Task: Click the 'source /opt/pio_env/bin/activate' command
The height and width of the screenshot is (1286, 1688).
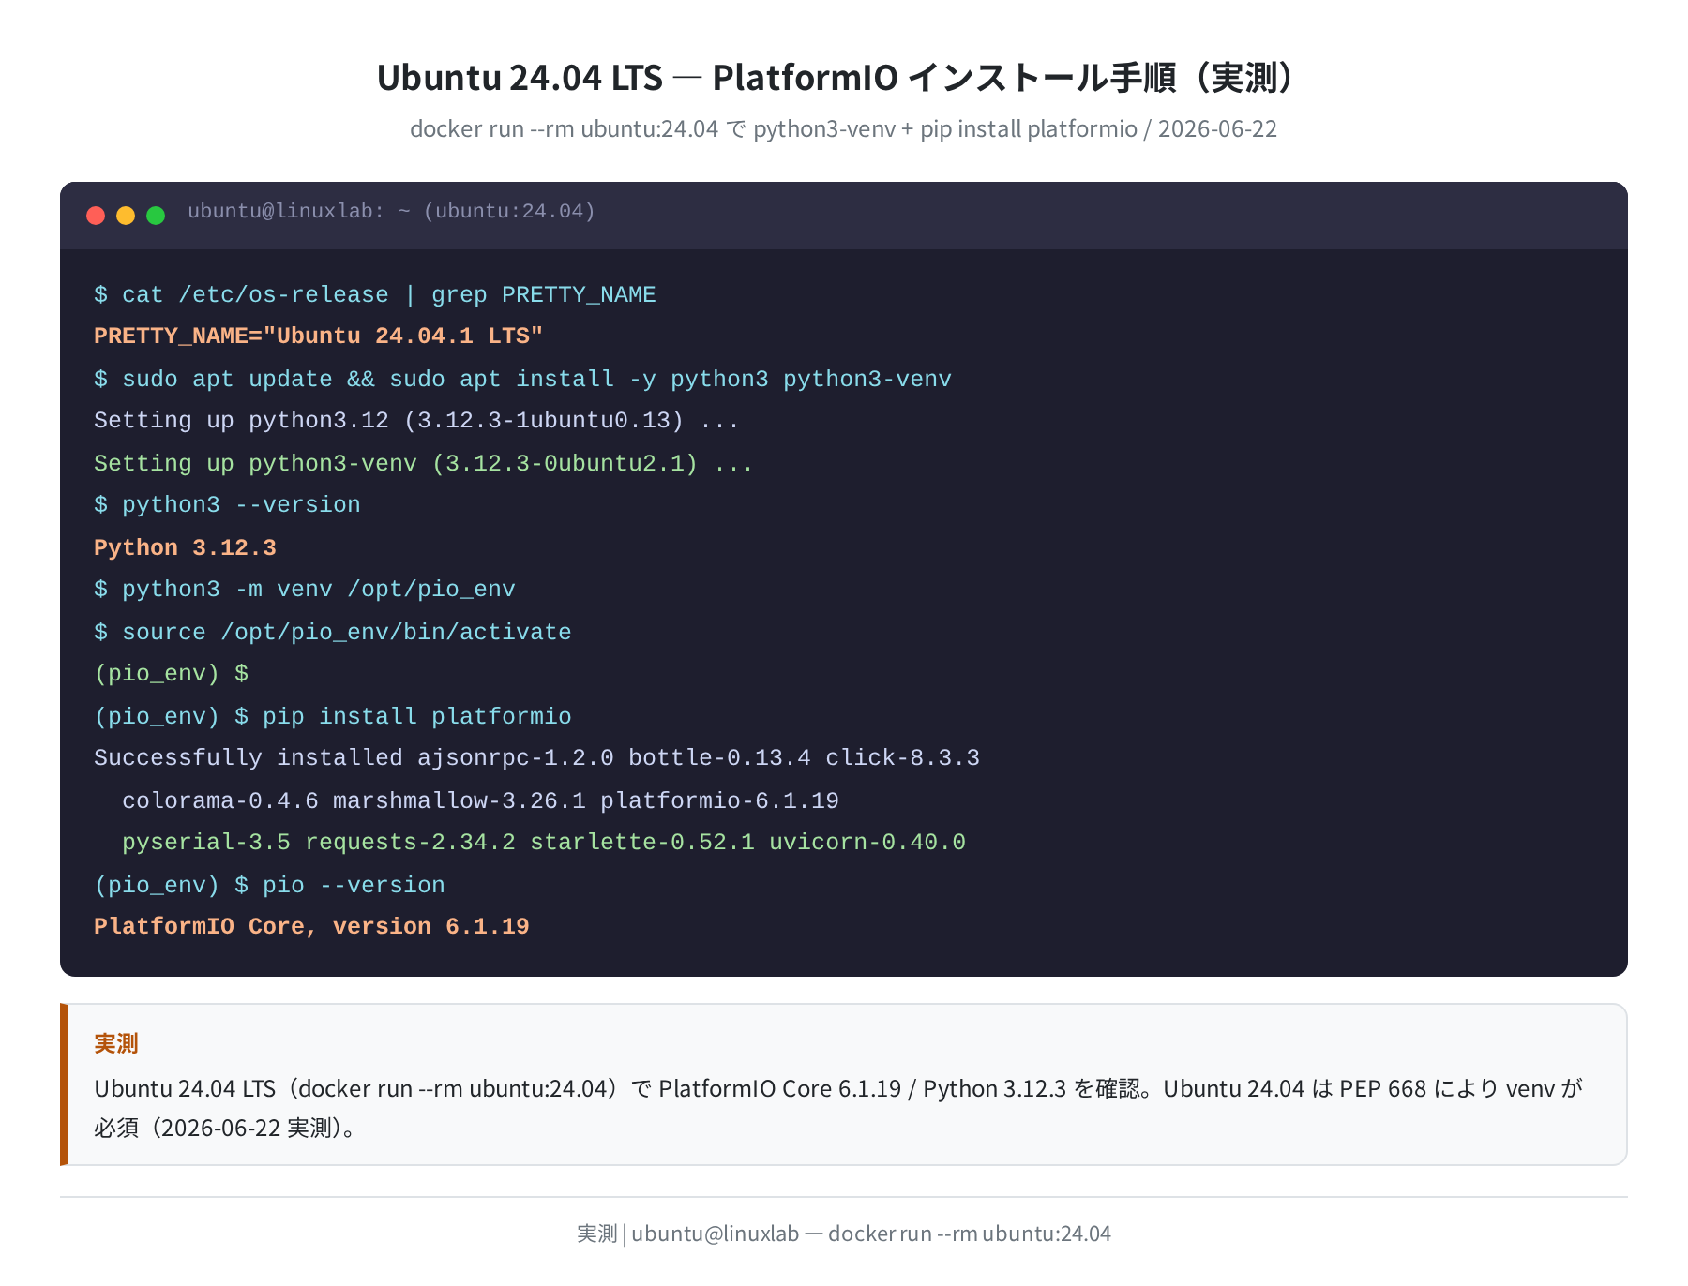Action: 333,632
